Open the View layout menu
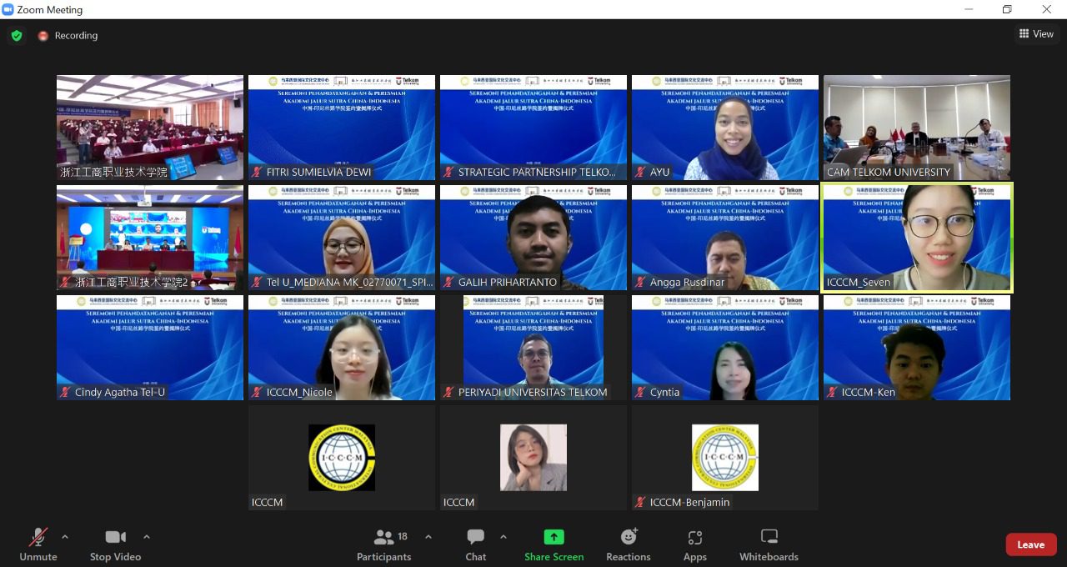1067x567 pixels. (x=1036, y=34)
